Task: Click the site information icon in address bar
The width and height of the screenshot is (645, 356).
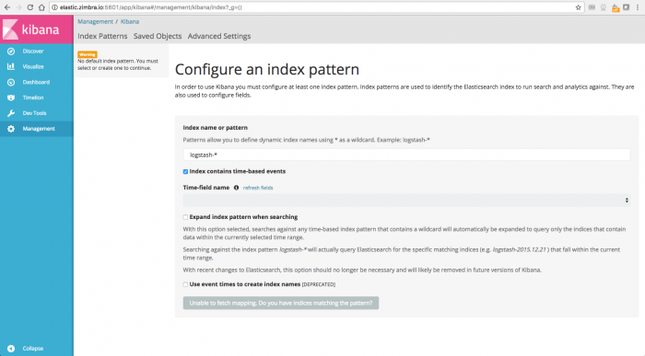Action: click(54, 7)
